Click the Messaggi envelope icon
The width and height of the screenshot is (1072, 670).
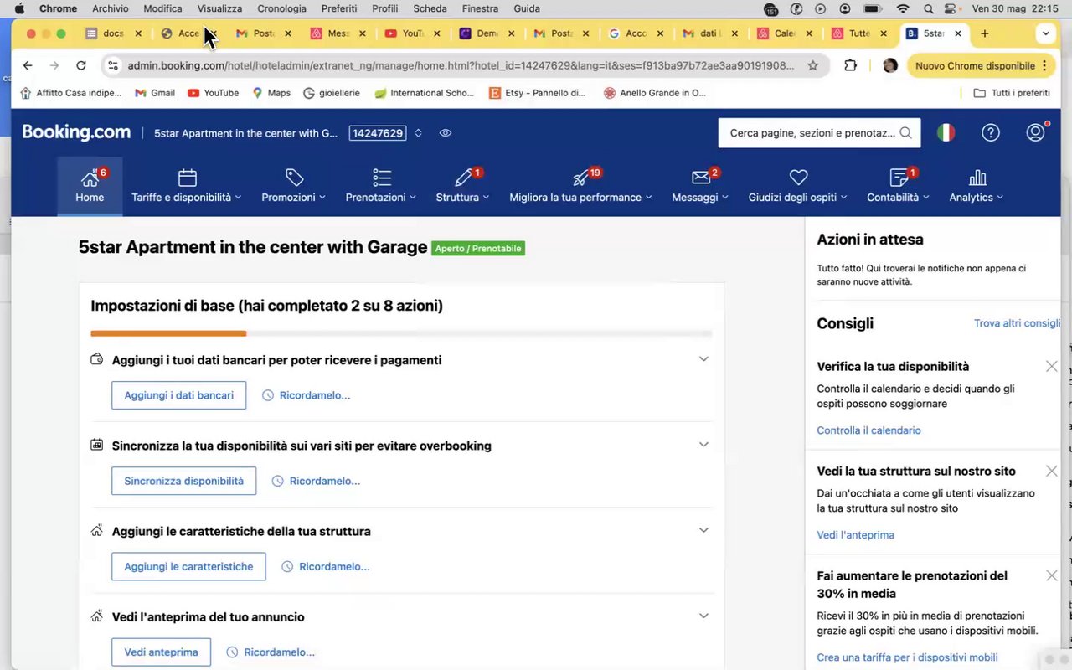pos(701,178)
